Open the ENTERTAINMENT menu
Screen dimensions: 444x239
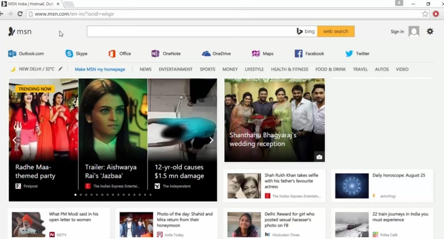(176, 69)
